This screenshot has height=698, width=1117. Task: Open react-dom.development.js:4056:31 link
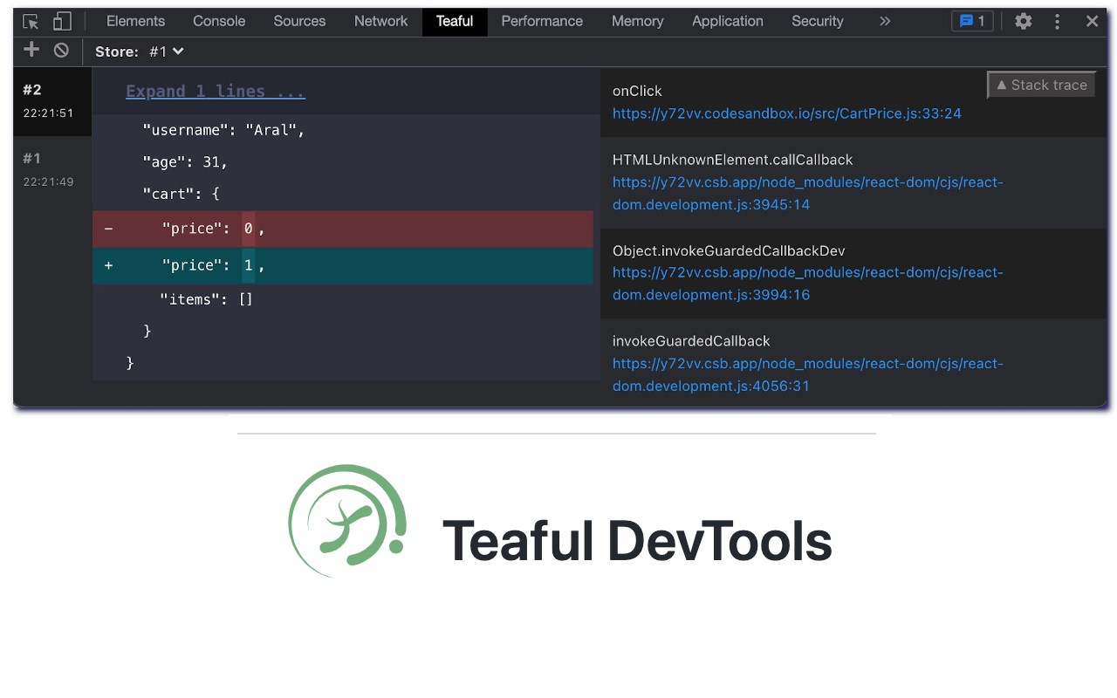[x=808, y=374]
